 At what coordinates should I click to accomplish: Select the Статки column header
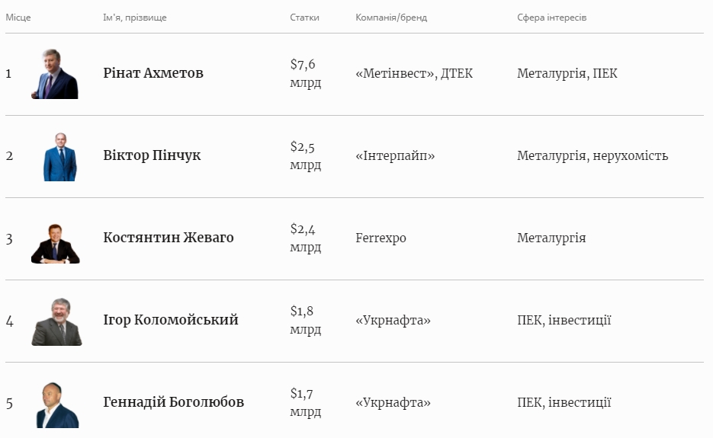pyautogui.click(x=304, y=18)
